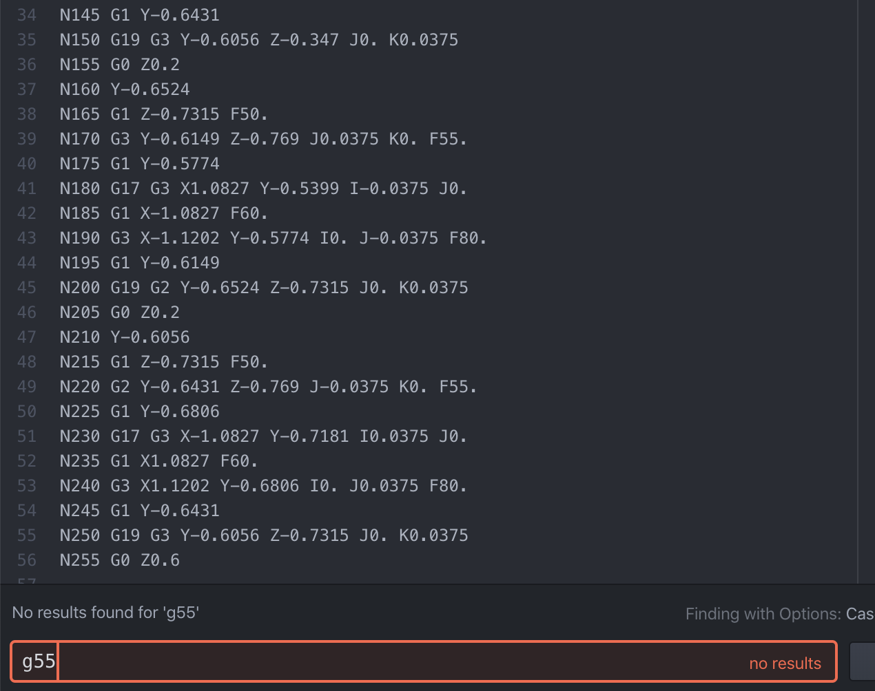This screenshot has width=875, height=691.
Task: Click the find field containing 'g55'
Action: tap(413, 661)
